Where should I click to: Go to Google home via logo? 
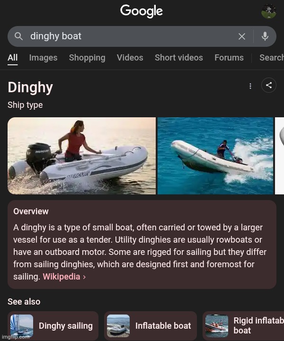[x=142, y=11]
